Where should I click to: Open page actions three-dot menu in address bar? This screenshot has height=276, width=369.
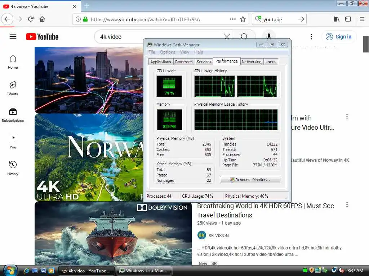pos(233,19)
